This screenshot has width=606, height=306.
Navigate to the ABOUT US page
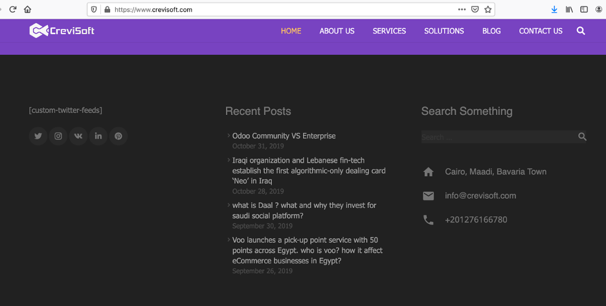pos(337,31)
